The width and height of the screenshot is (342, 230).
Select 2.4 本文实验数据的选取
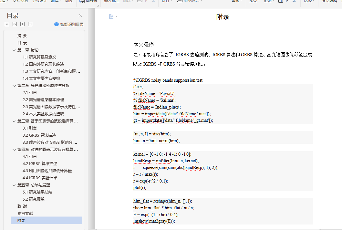[43, 114]
